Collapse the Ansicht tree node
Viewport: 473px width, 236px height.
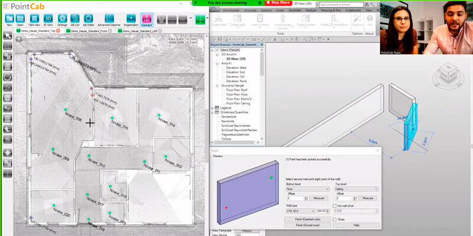(216, 64)
